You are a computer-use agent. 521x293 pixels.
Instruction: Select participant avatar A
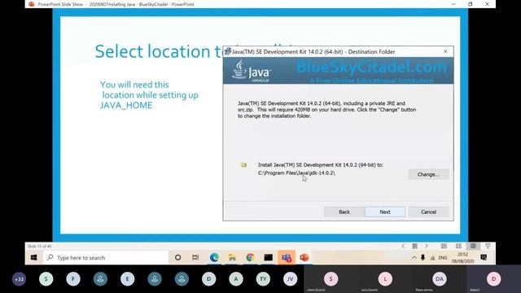pyautogui.click(x=236, y=279)
